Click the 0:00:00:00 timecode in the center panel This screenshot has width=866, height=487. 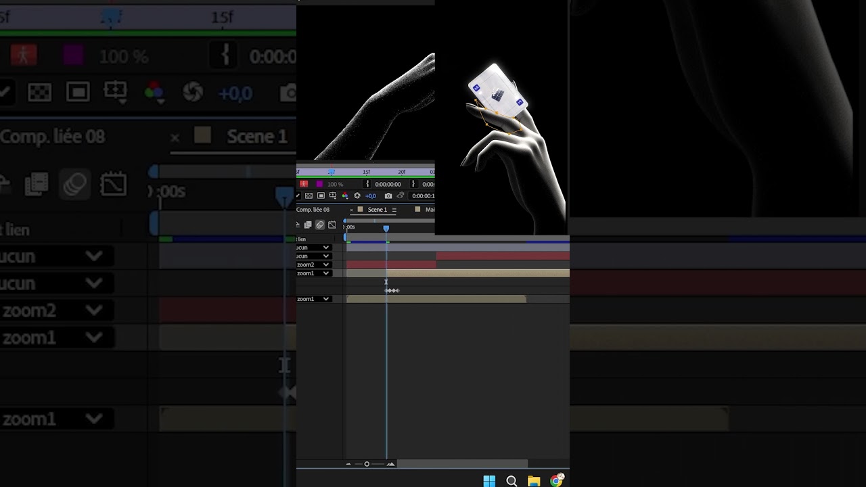coord(388,184)
